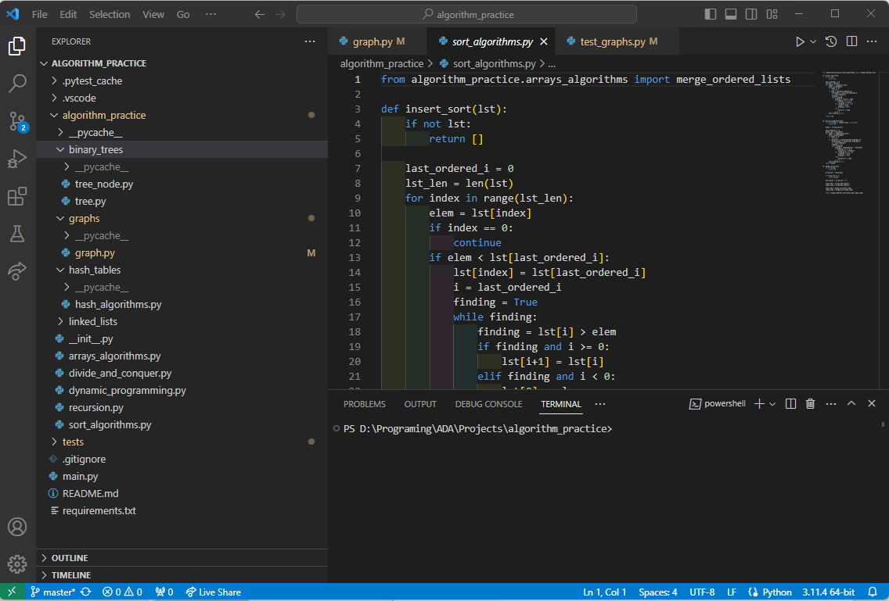Kill the terminal with trash icon
Viewport: 889px width, 601px height.
point(810,404)
